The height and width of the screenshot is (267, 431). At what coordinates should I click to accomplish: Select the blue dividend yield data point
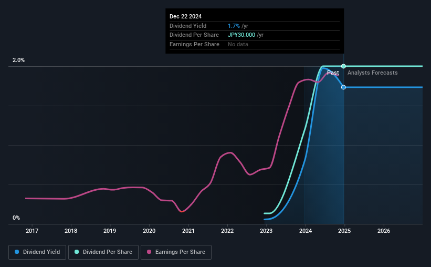tap(343, 87)
